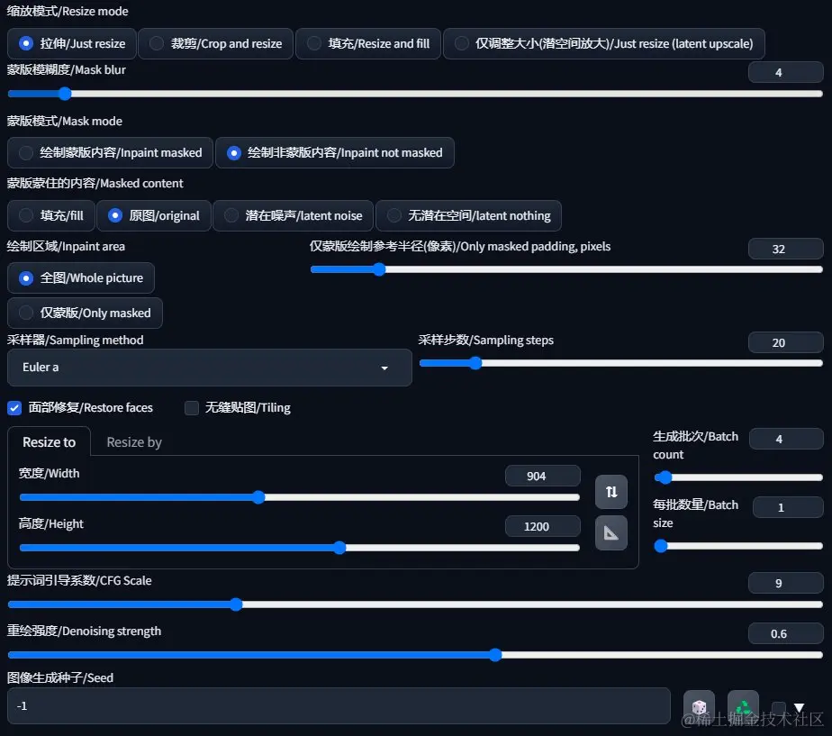832x736 pixels.
Task: Toggle 面部修复/Restore faces checkbox
Action: (x=14, y=408)
